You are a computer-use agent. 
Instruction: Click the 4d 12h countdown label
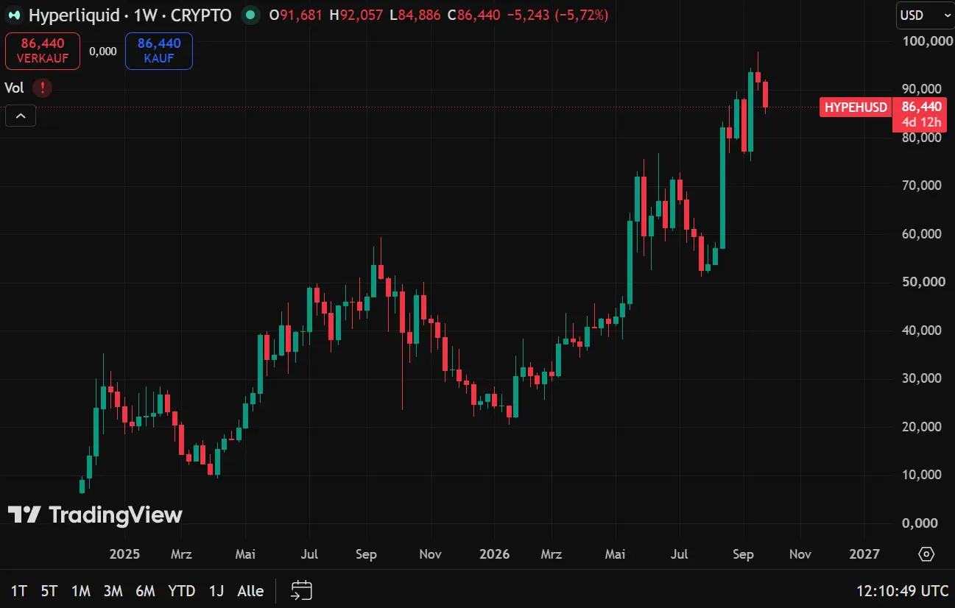point(923,122)
